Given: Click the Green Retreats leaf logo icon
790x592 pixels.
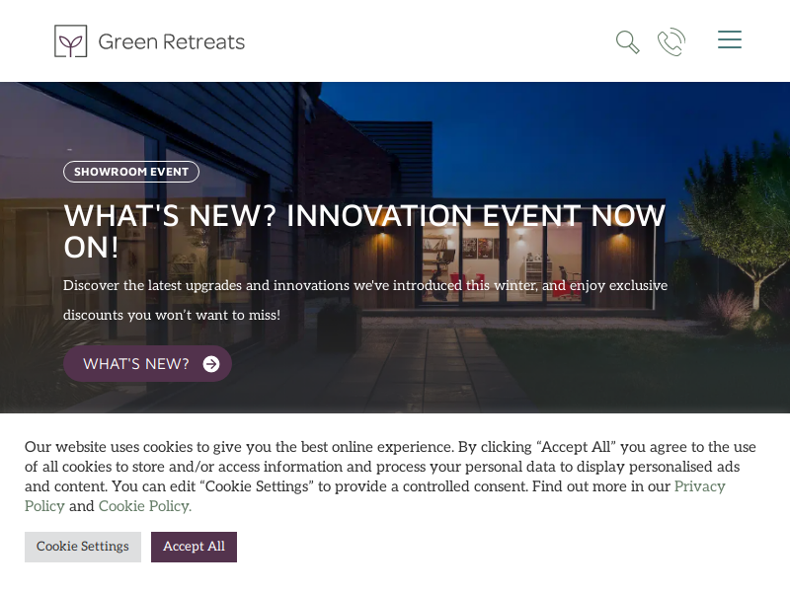Looking at the screenshot, I should (70, 40).
